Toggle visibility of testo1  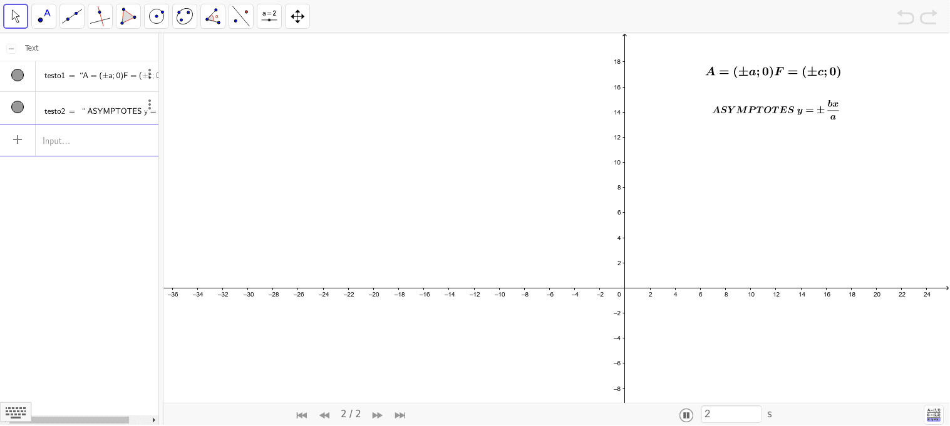pos(18,75)
